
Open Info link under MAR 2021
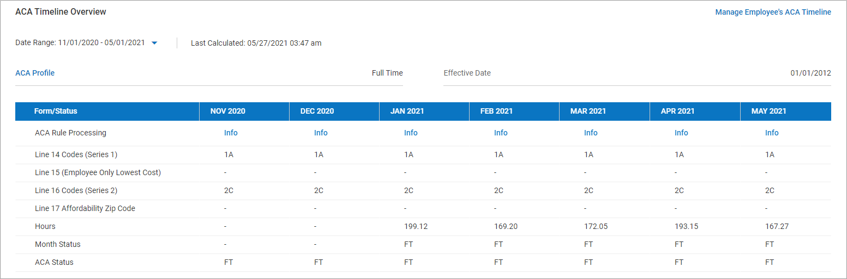click(x=591, y=133)
